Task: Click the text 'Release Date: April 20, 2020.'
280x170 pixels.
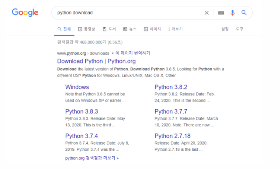Action: 181,143
